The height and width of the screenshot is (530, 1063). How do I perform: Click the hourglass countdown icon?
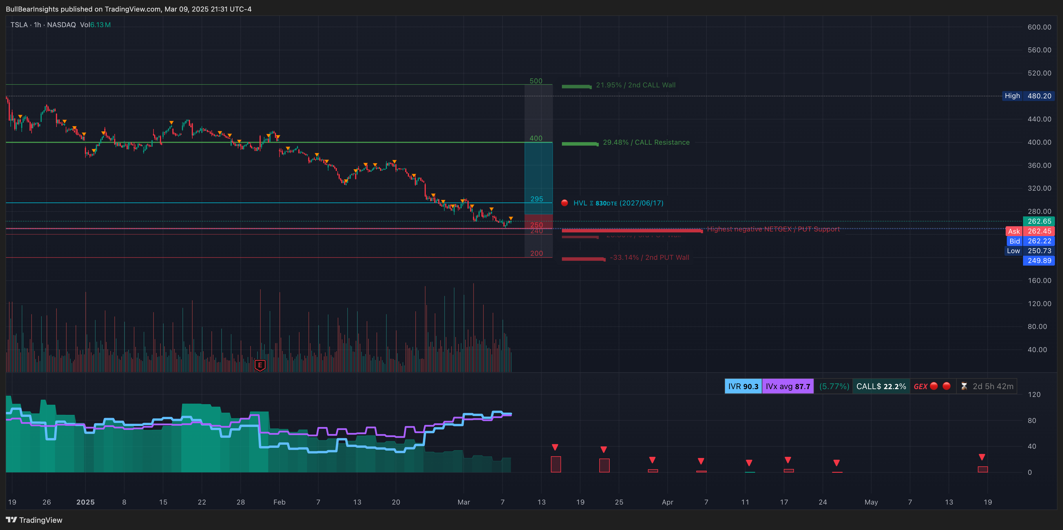coord(964,386)
